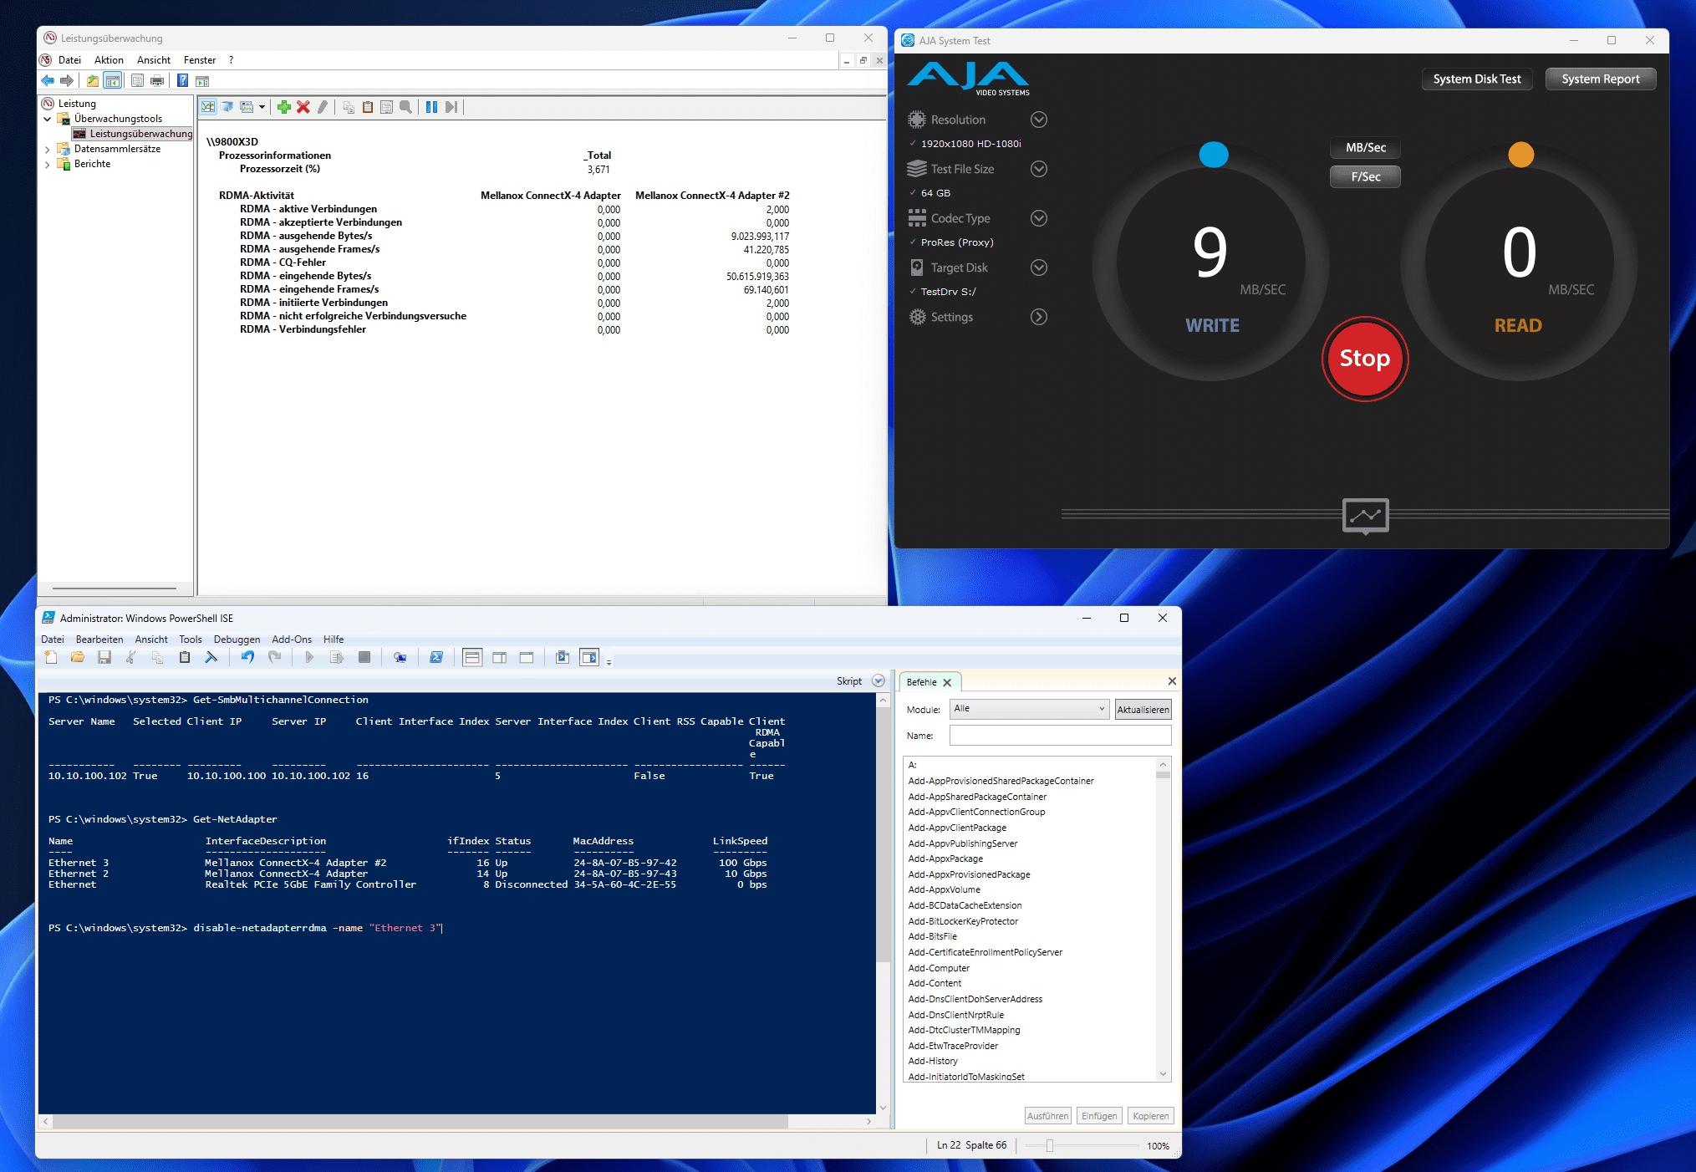Expand the Resolution dropdown in AJA
Viewport: 1696px width, 1172px height.
1039,120
